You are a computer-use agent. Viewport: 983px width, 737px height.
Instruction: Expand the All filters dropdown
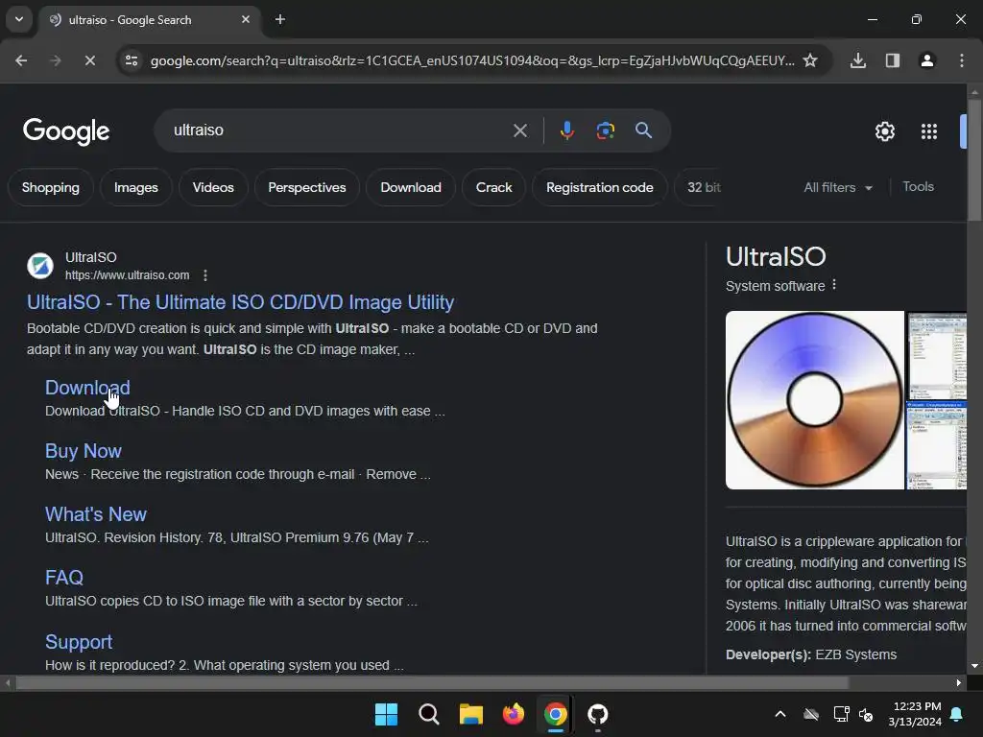click(x=838, y=187)
